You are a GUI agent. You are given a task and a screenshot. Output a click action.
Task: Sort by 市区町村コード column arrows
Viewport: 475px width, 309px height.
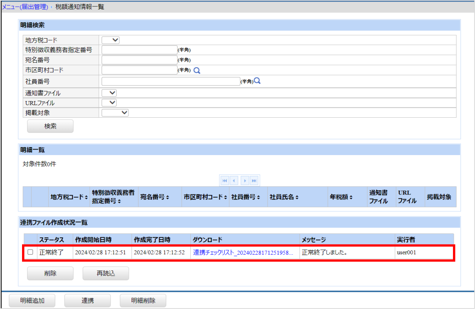click(226, 197)
